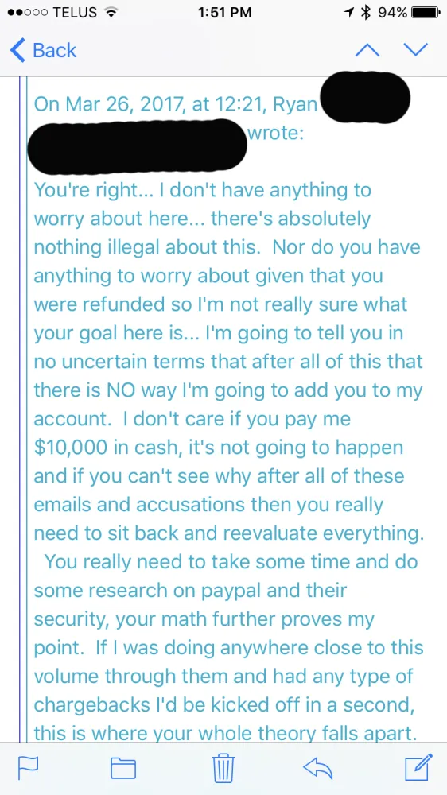Tap the Mar 26, 2017 quoted date header
The height and width of the screenshot is (795, 447).
pos(103,104)
